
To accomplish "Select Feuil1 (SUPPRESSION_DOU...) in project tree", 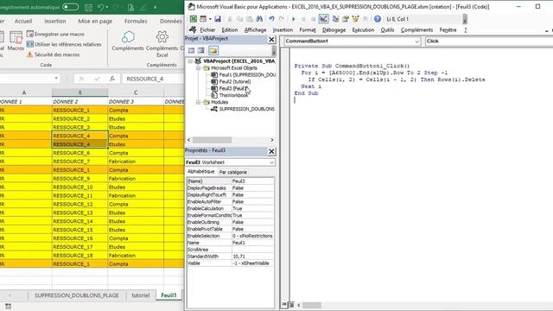I will click(x=244, y=75).
